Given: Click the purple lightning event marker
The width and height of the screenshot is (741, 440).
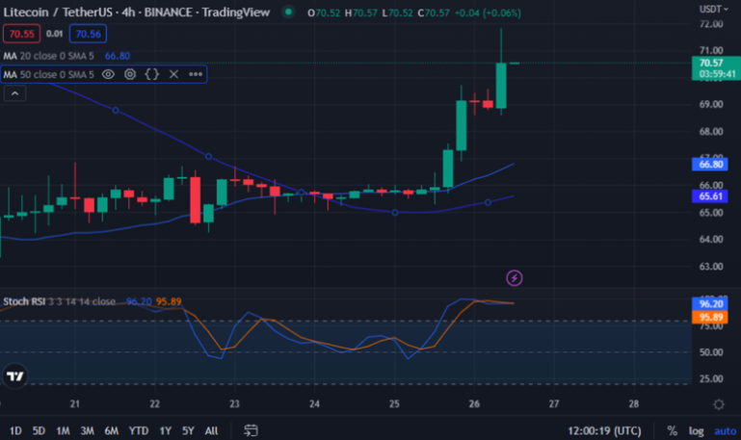Looking at the screenshot, I should click(x=515, y=278).
